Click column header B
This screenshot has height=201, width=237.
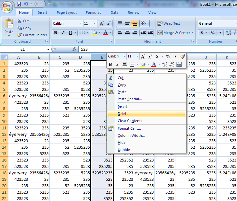pyautogui.click(x=39, y=57)
